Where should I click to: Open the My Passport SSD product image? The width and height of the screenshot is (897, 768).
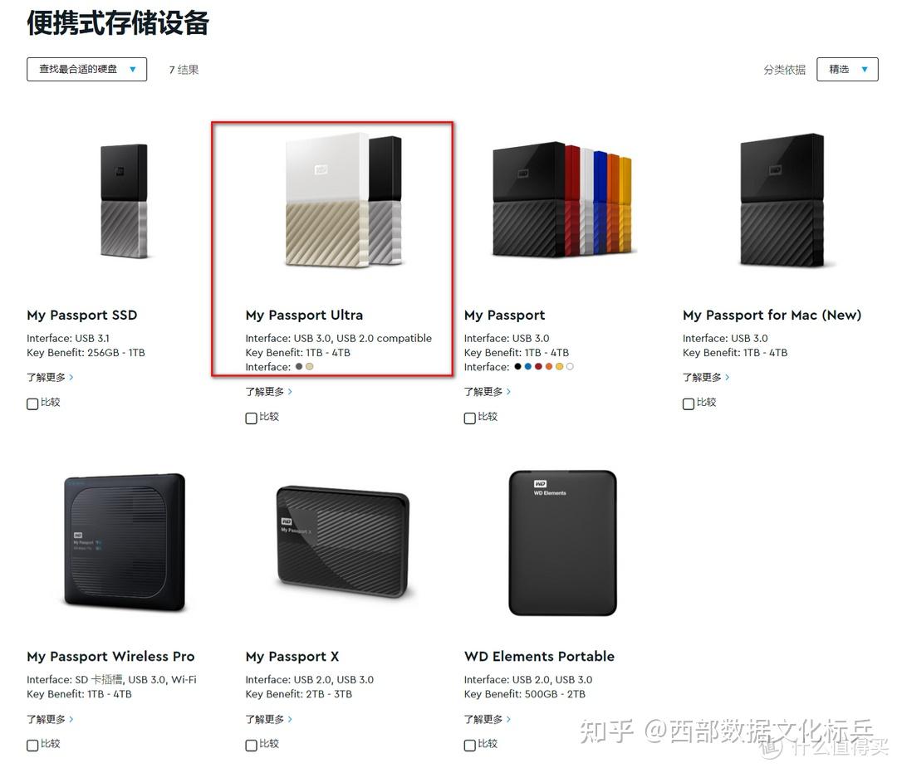coord(124,201)
